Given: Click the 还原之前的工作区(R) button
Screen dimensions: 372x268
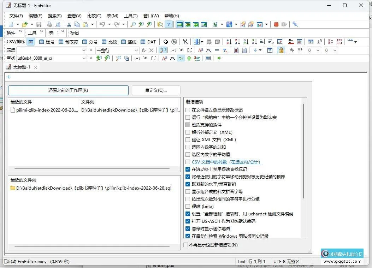Looking at the screenshot, I should 68,90.
